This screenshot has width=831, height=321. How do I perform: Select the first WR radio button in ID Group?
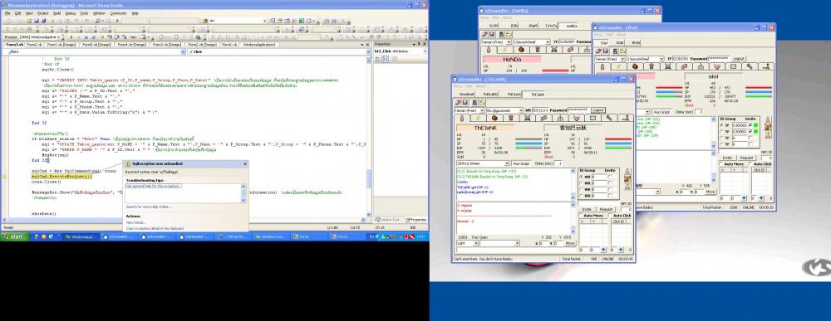(x=581, y=177)
